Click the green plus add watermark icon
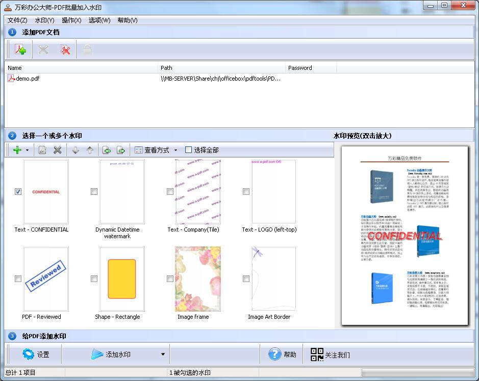479x381 pixels. pos(17,150)
